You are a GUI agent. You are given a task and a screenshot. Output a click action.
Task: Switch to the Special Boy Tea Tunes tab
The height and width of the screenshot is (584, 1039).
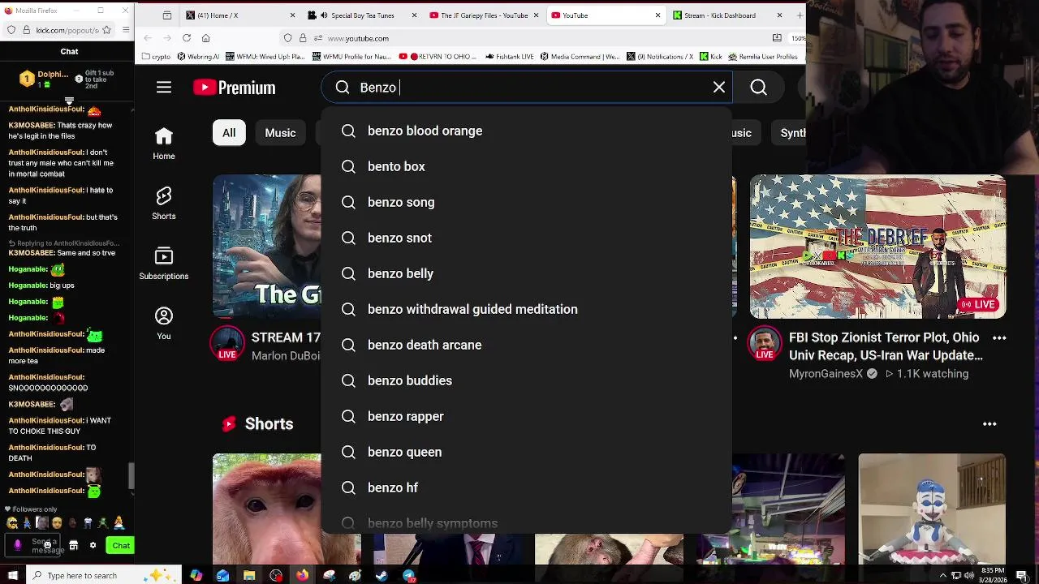(x=360, y=15)
